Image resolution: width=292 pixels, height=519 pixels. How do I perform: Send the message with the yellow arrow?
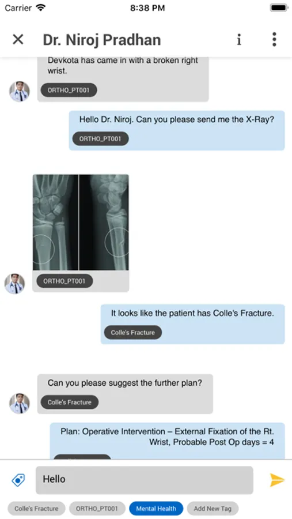(277, 480)
